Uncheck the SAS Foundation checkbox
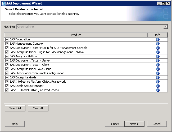 point(7,39)
